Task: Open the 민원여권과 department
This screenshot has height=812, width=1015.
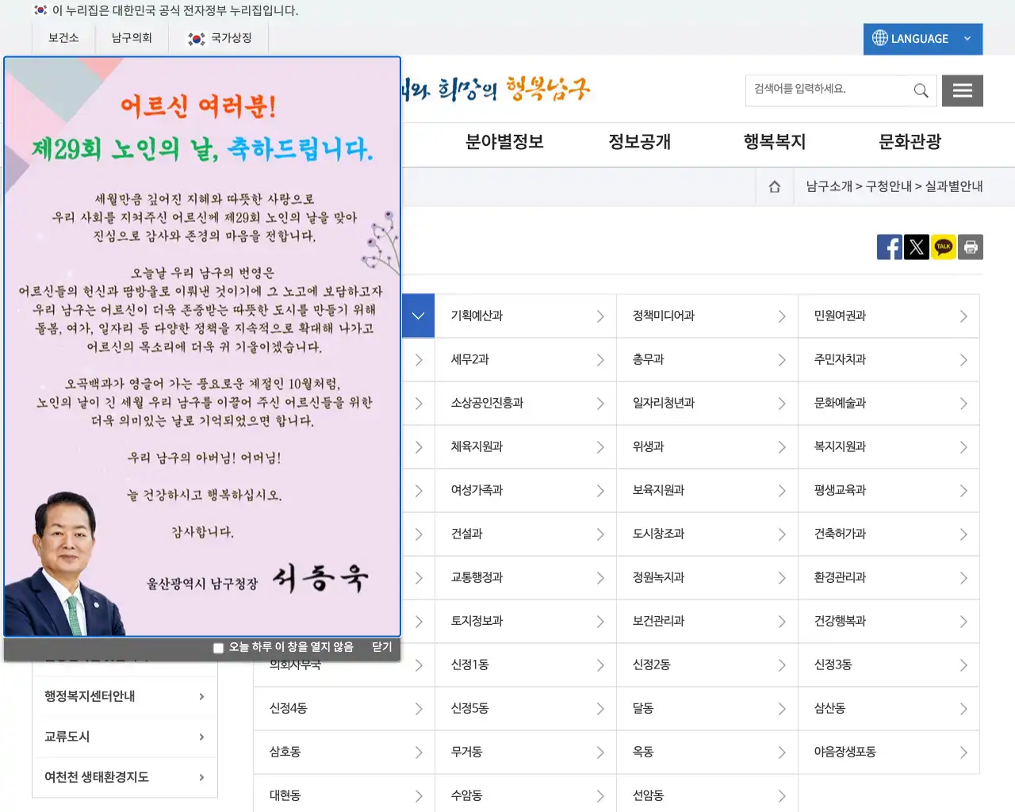Action: point(889,316)
